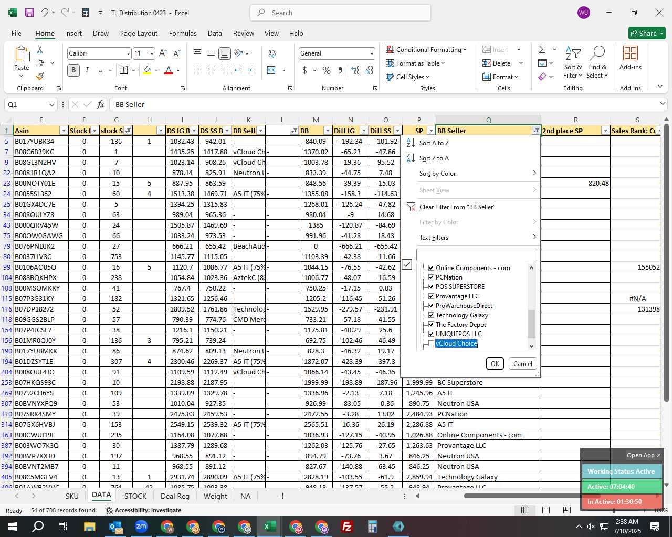Open Sort & Filter tool
The width and height of the screenshot is (672, 537).
(x=573, y=62)
